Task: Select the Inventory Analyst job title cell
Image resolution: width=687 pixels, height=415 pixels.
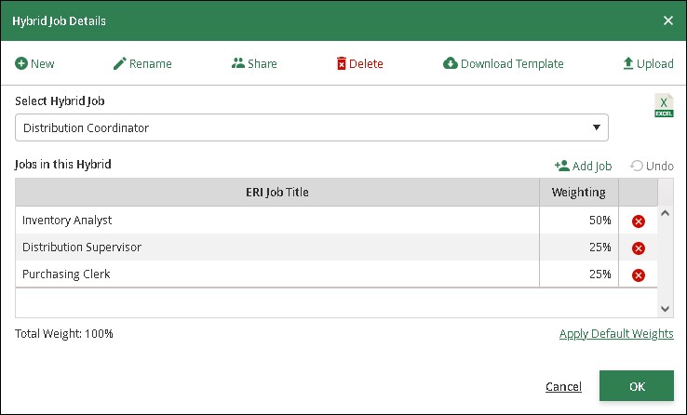Action: coord(277,221)
